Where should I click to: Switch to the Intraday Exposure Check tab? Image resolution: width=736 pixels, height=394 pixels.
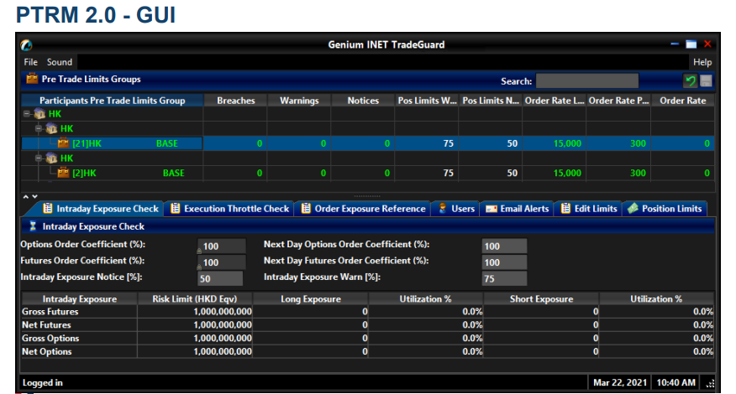[x=99, y=209]
